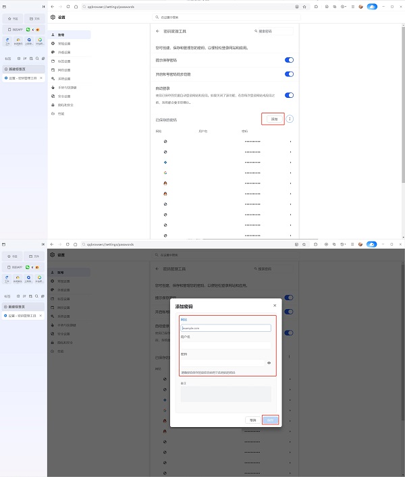The width and height of the screenshot is (405, 477).
Task: Click the Reload icon in the lower browser window
Action: (x=67, y=244)
